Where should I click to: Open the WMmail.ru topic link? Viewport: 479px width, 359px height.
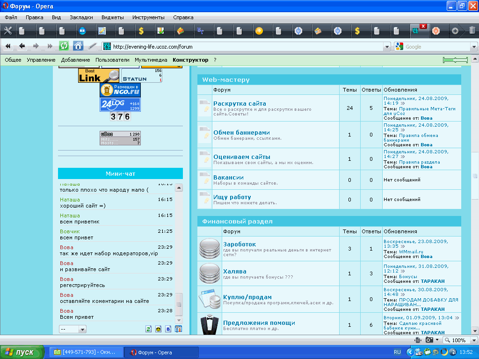[x=411, y=252]
